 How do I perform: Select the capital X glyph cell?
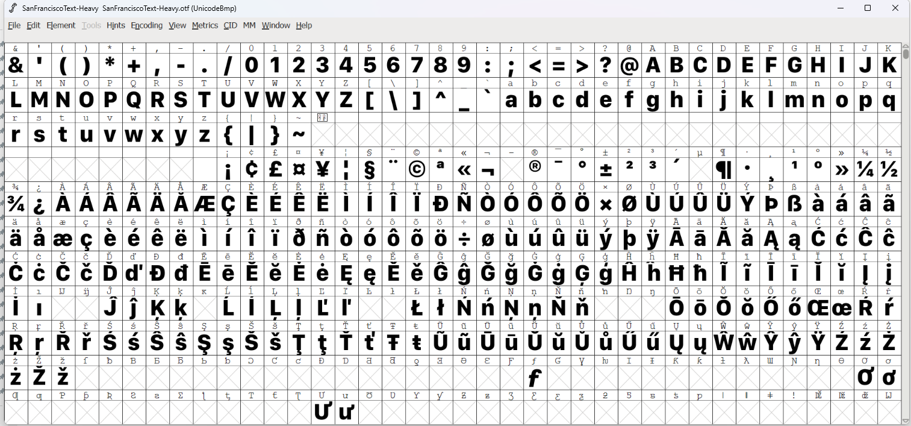click(x=299, y=100)
